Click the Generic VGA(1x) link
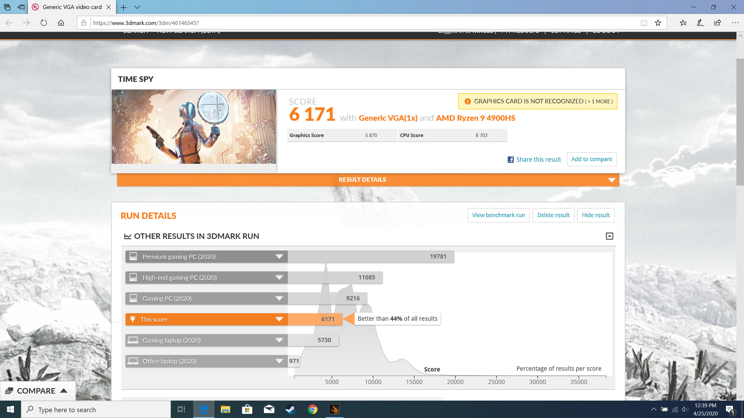Viewport: 744px width, 418px height. 388,118
